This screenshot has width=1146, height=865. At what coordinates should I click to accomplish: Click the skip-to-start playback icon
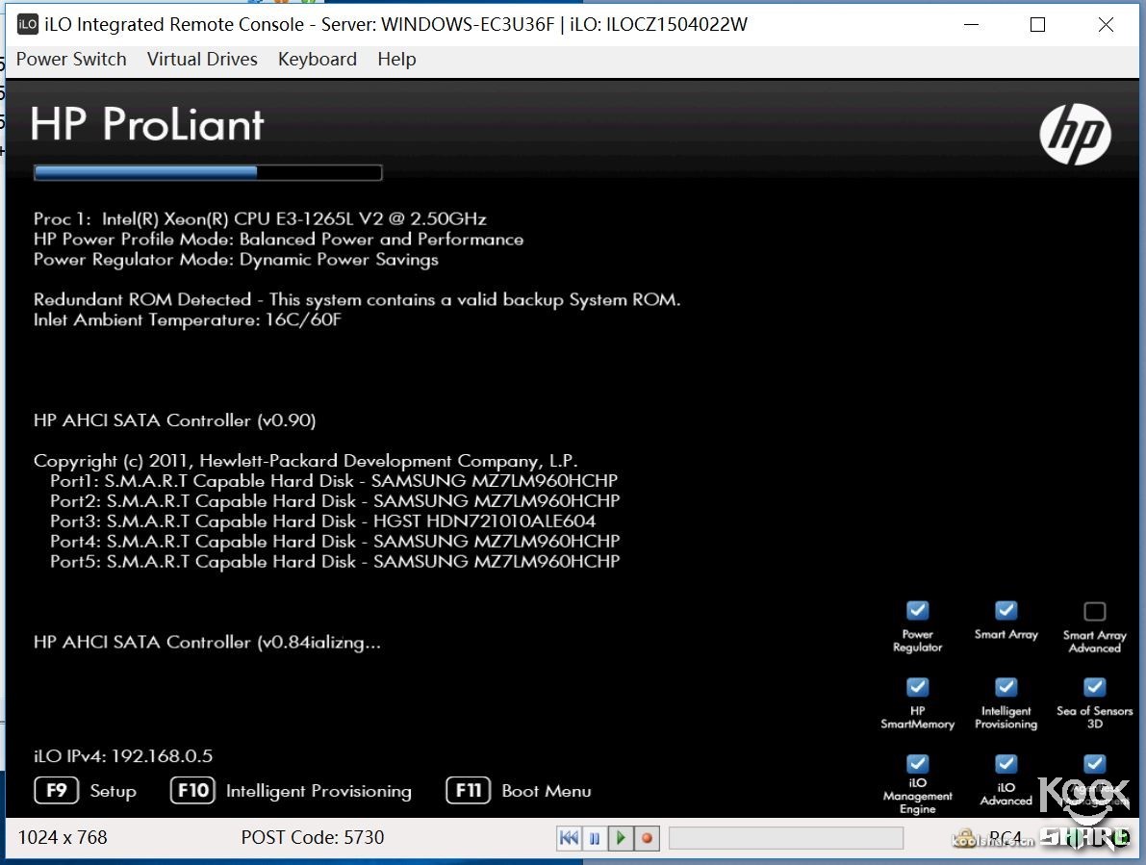(569, 837)
